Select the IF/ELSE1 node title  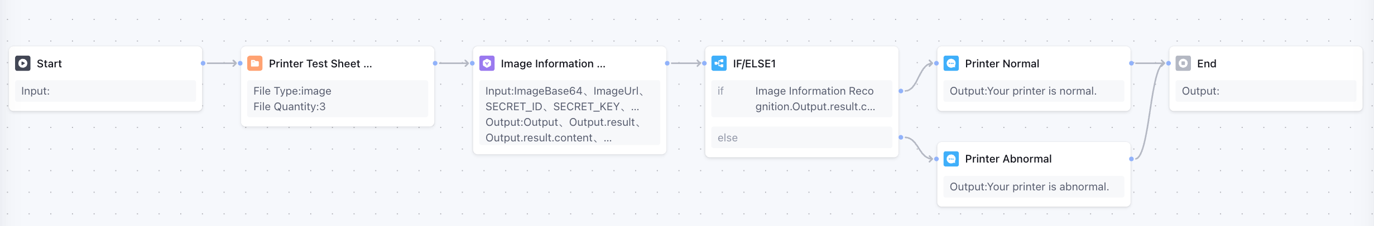tap(754, 63)
